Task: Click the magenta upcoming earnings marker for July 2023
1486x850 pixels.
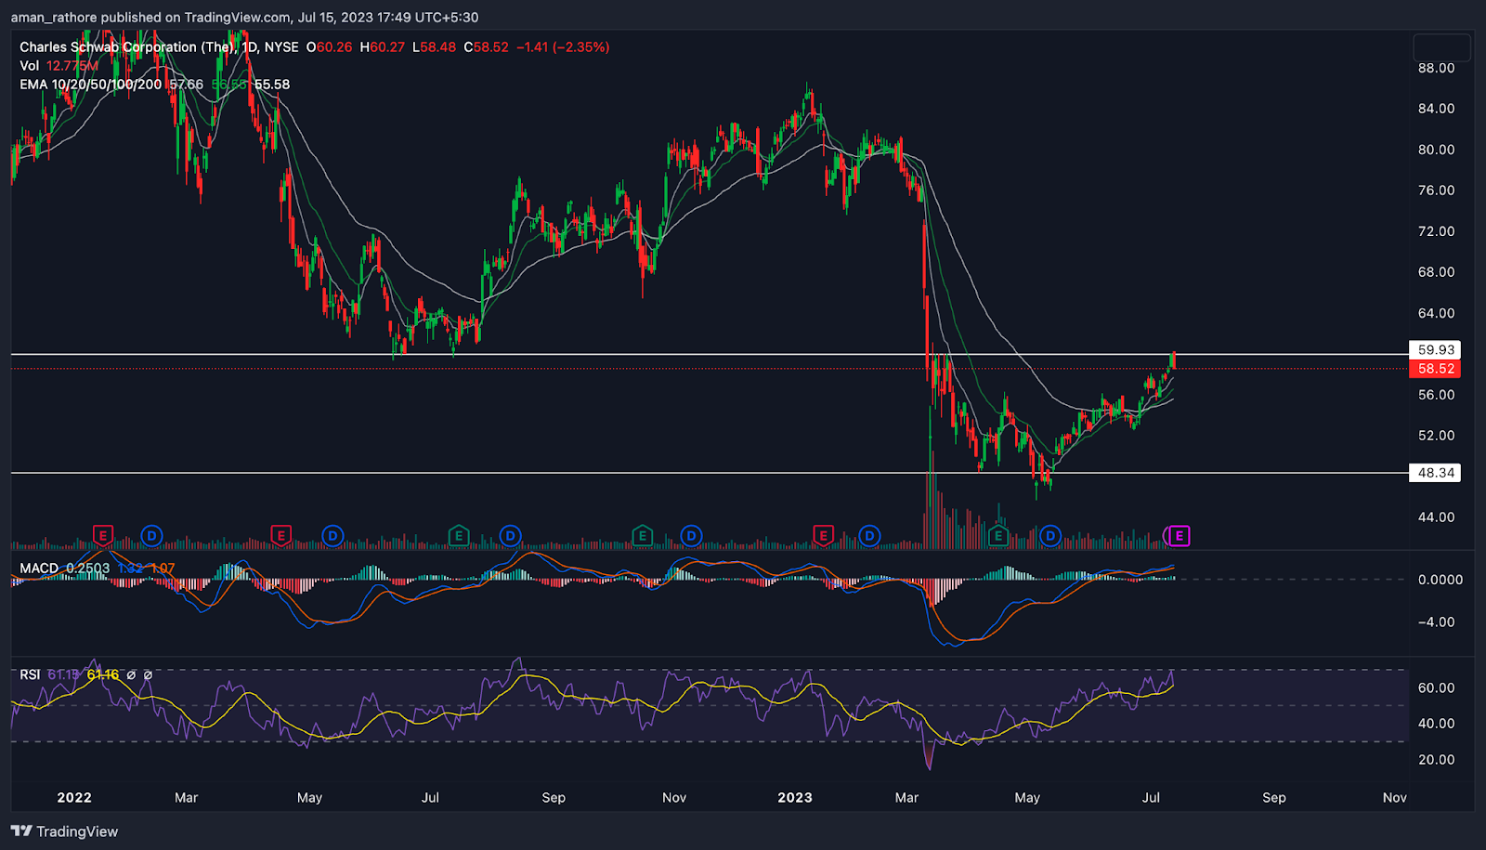Action: coord(1179,535)
